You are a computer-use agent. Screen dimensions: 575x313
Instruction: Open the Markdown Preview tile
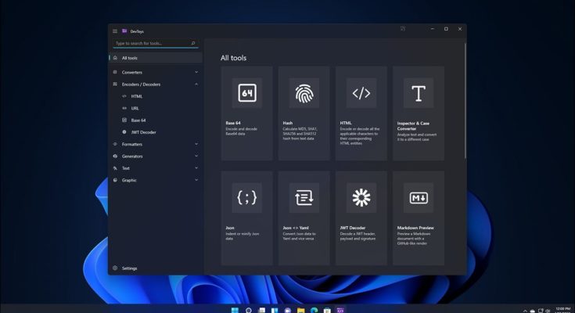(418, 218)
